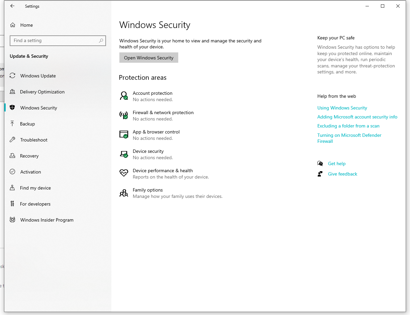
Task: Click the Home icon in sidebar
Action: pyautogui.click(x=13, y=25)
